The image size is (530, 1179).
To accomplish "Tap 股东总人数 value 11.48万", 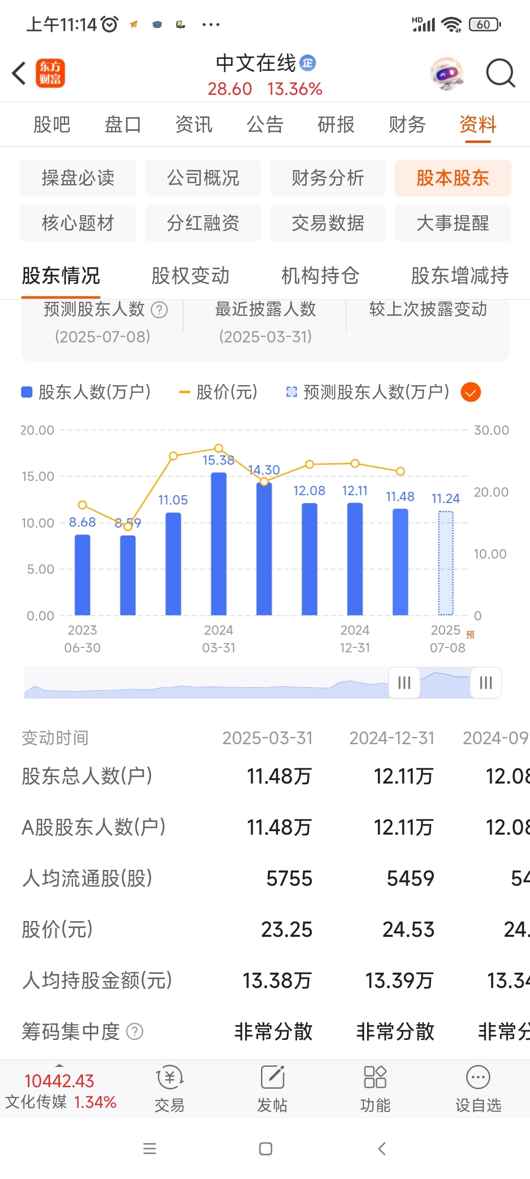I will point(279,776).
